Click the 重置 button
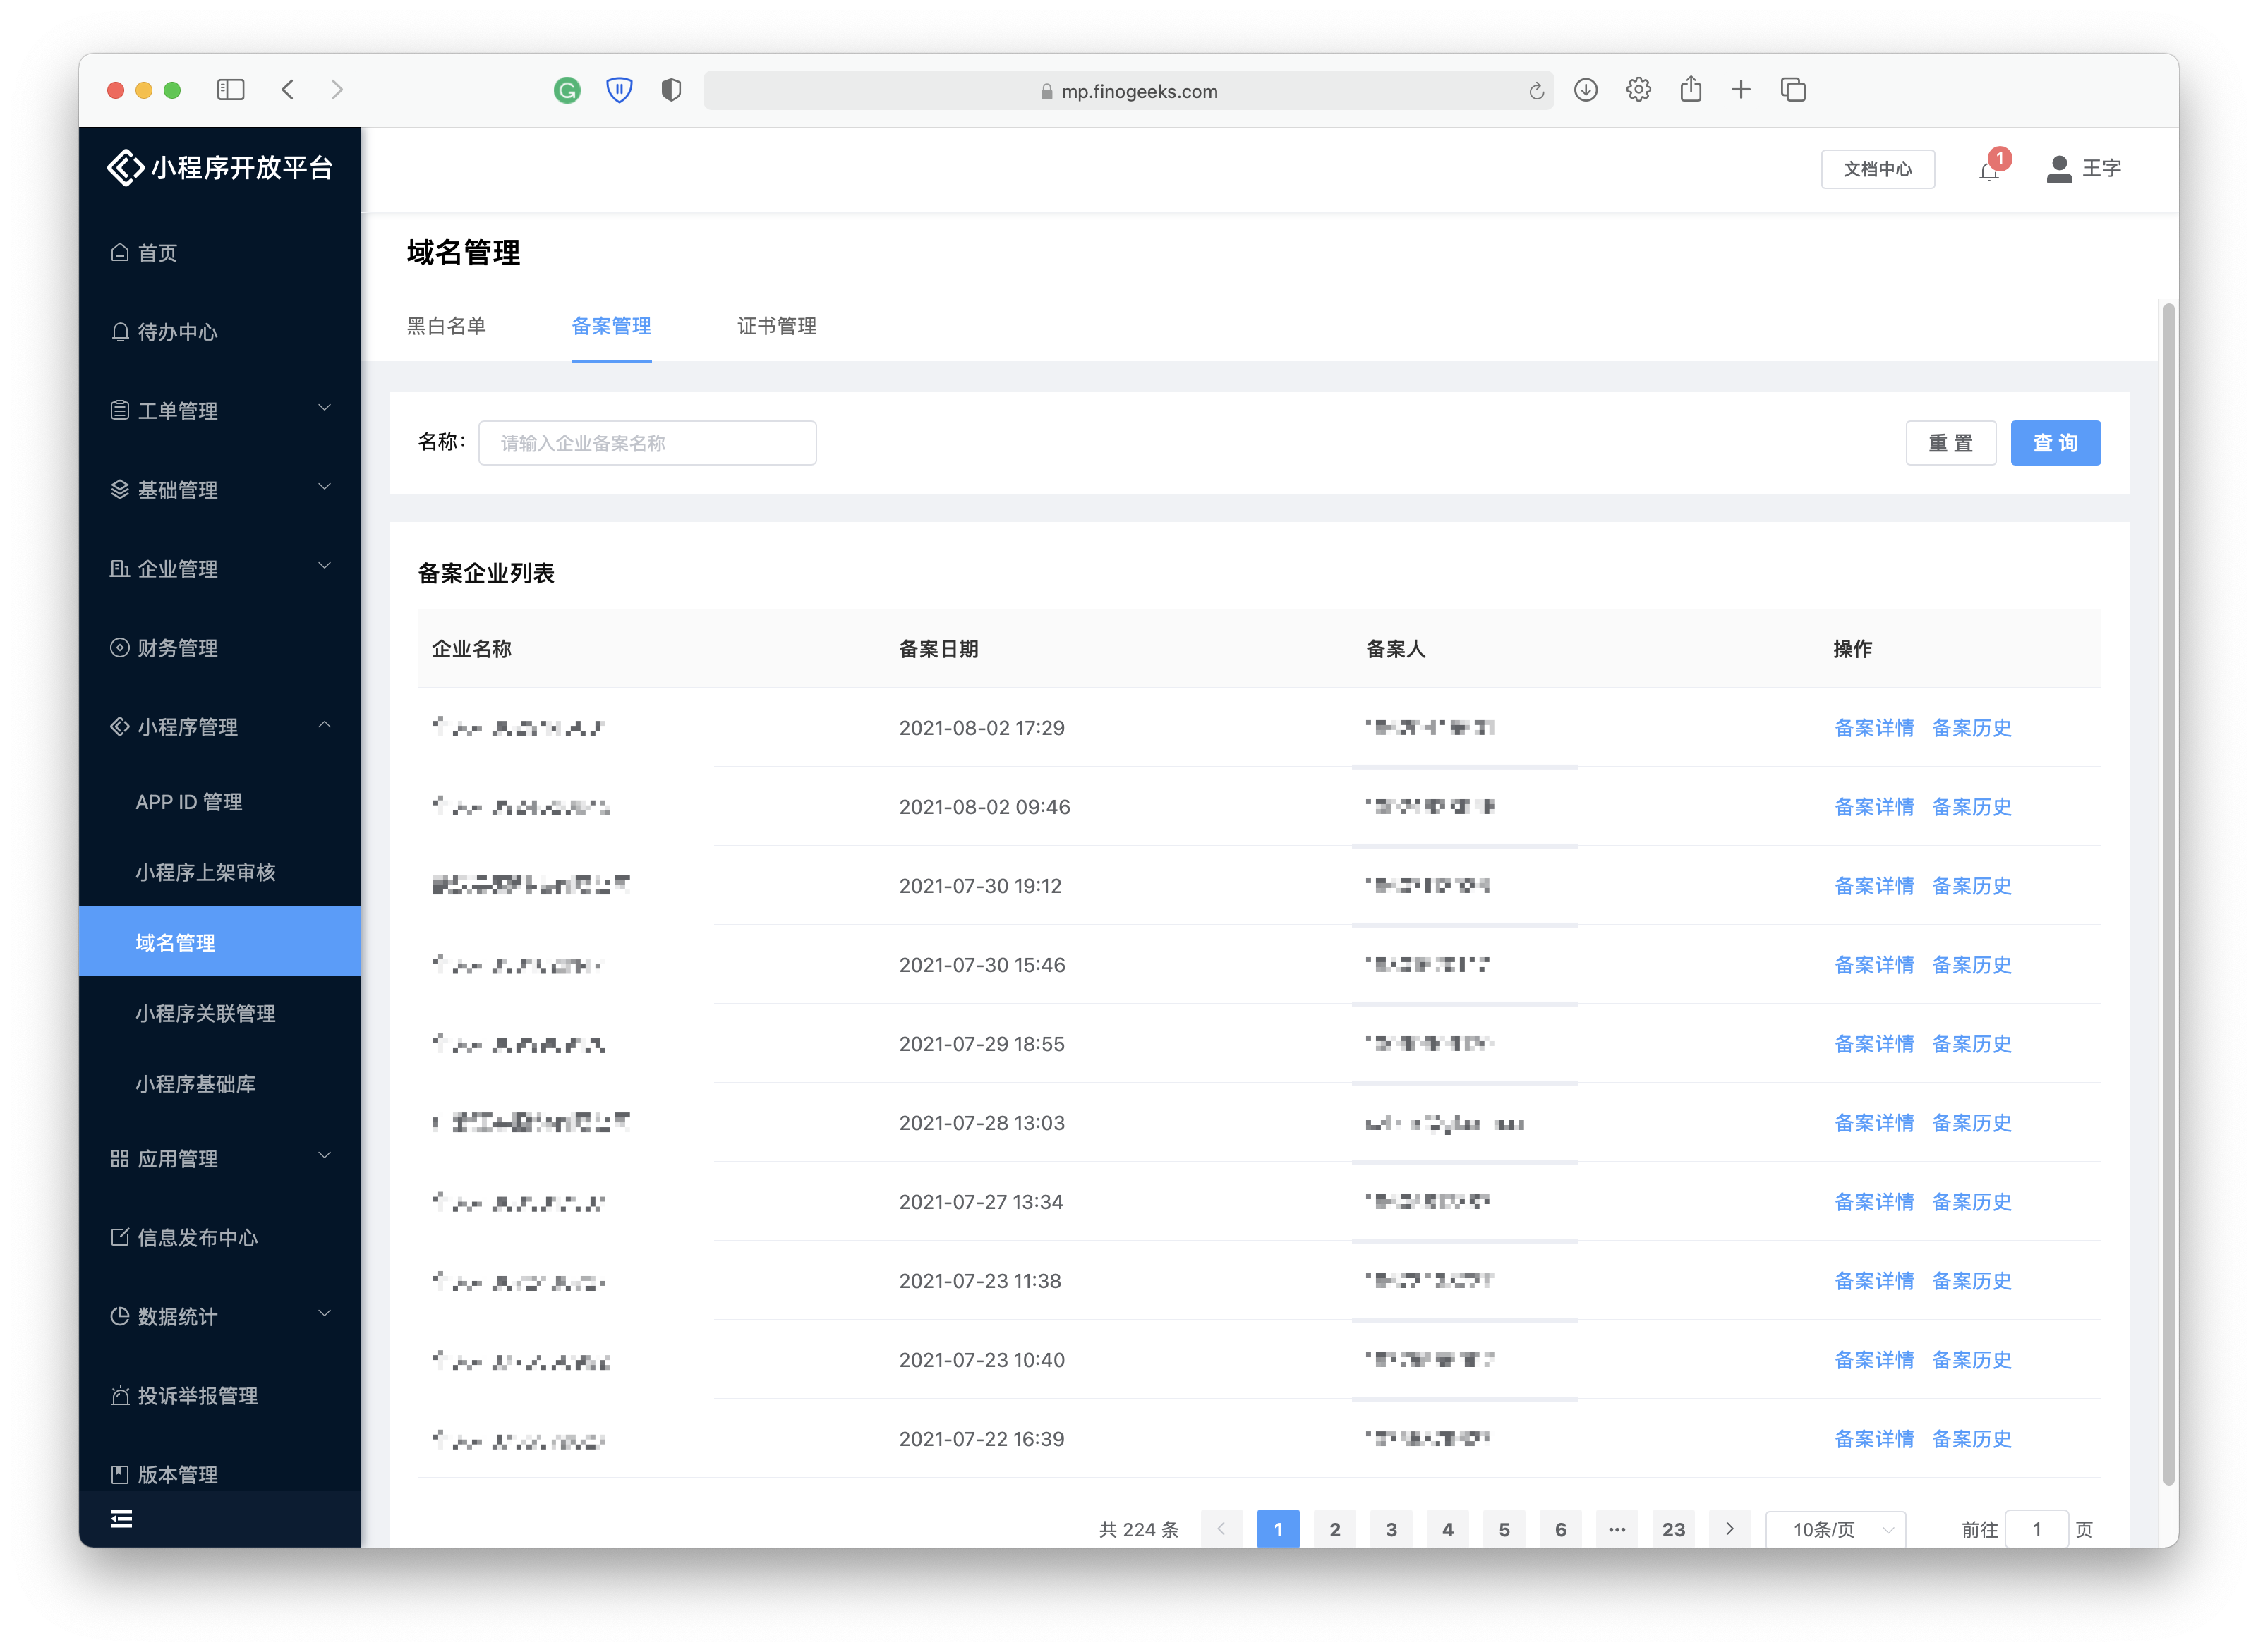 (x=1951, y=443)
